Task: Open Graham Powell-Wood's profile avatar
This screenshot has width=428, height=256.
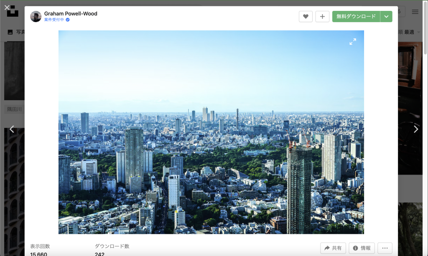Action: [x=36, y=16]
